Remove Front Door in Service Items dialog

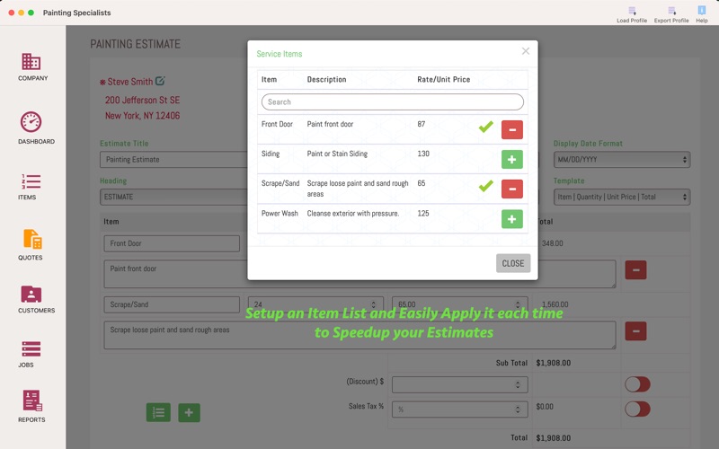512,129
